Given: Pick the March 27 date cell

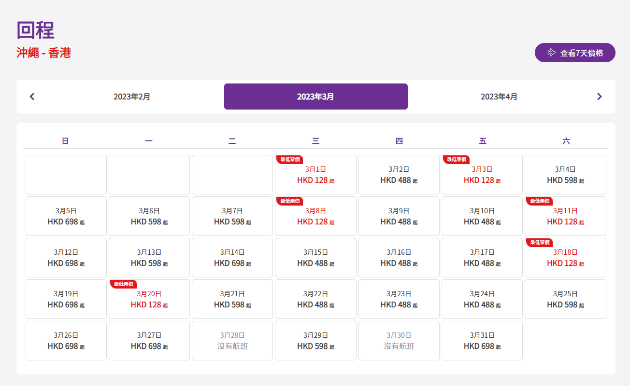Looking at the screenshot, I should [x=149, y=341].
